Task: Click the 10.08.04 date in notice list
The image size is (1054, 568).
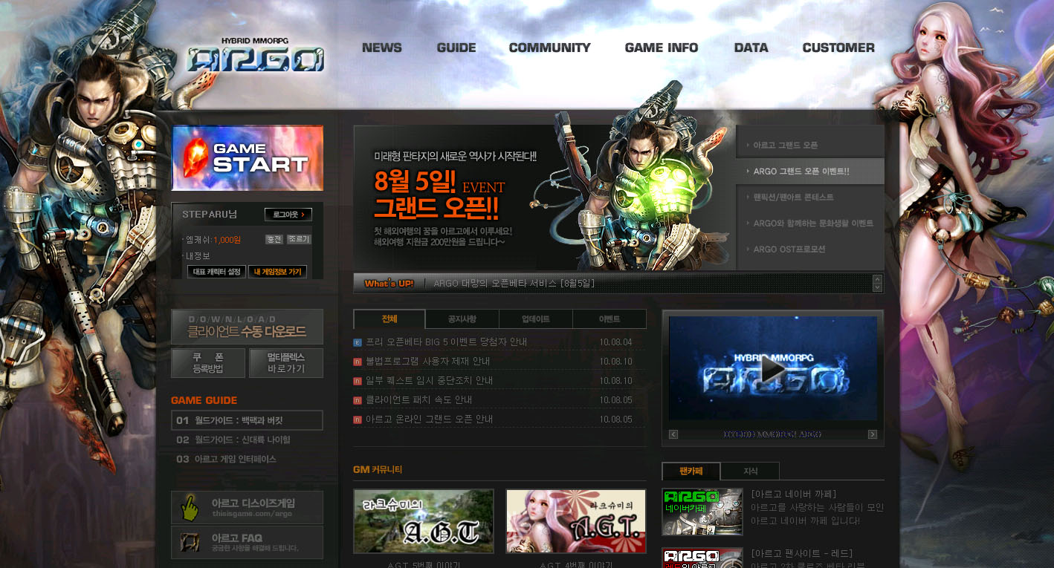Action: click(615, 342)
